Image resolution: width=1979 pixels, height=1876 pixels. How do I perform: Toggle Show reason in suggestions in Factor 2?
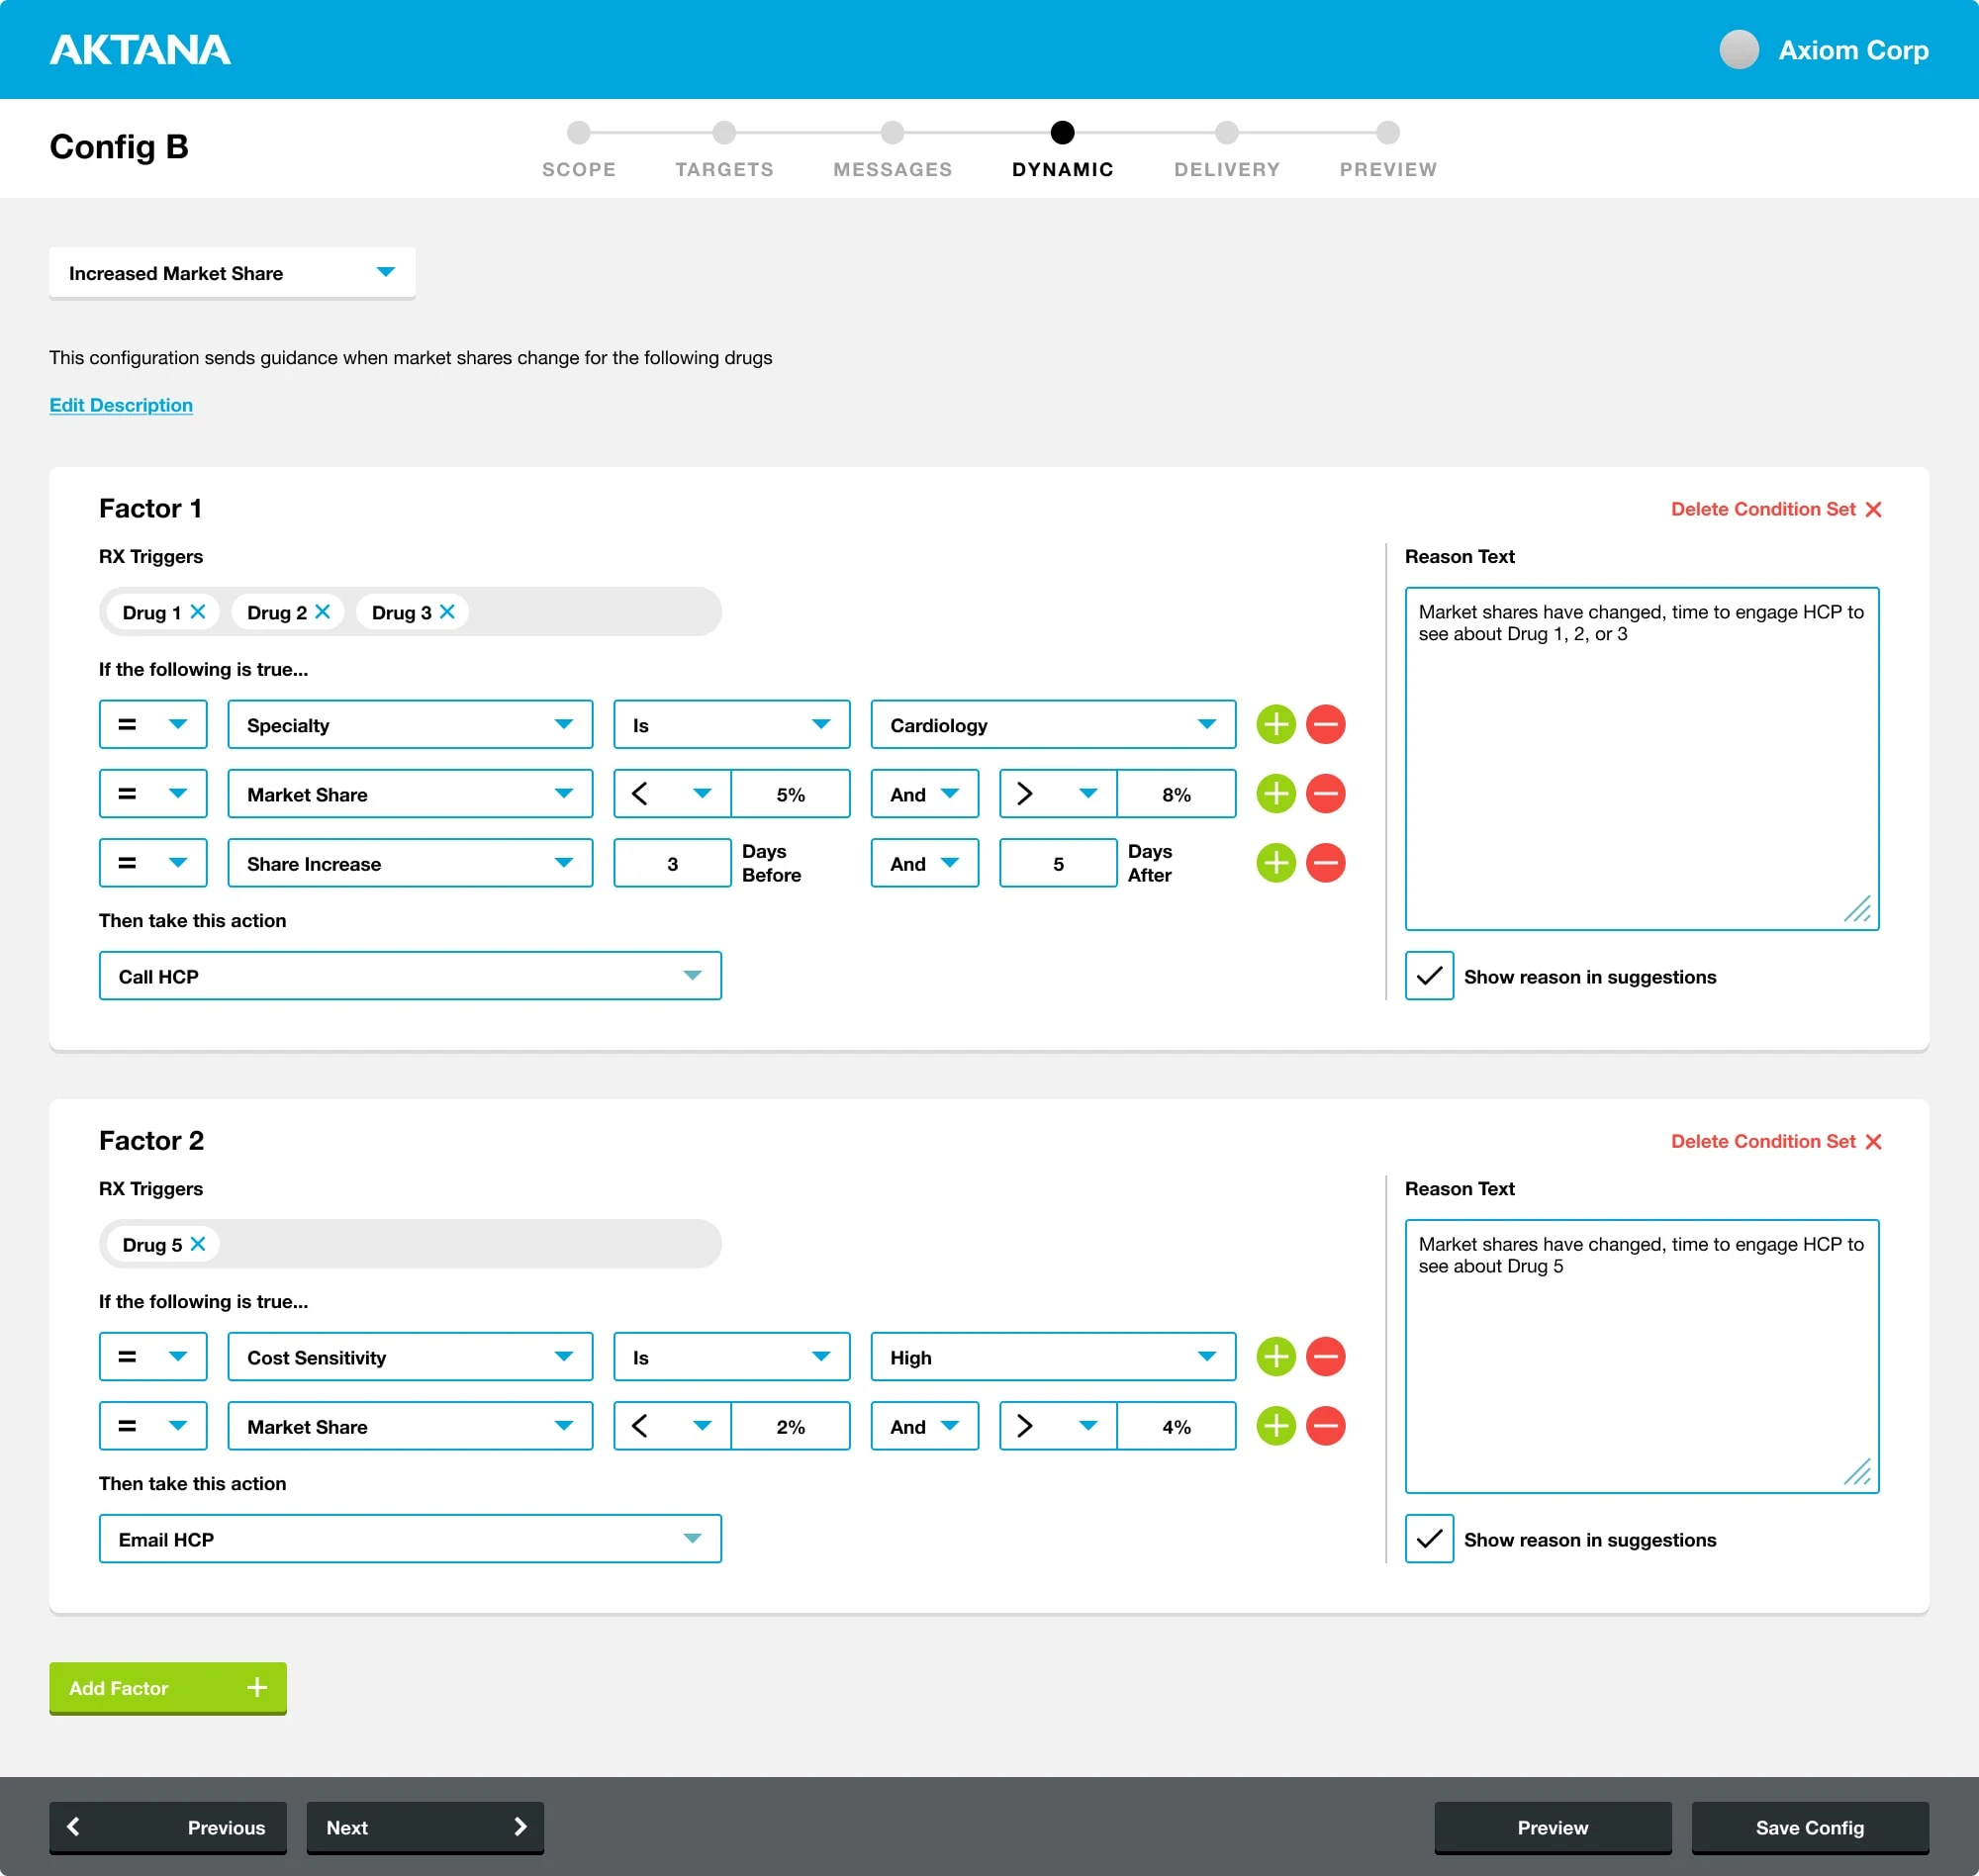coord(1428,1539)
